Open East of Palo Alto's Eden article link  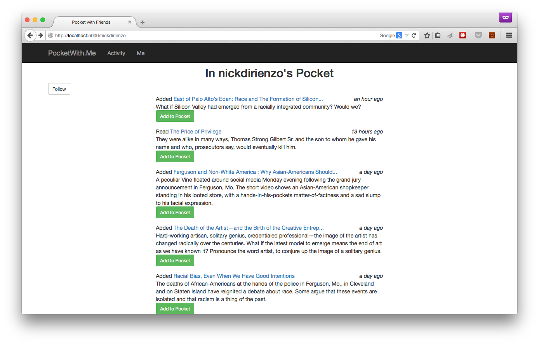pos(248,99)
